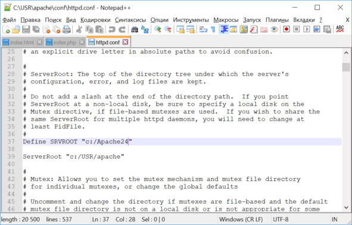Viewport: 352px width, 225px height.
Task: Close the index.html tab
Action: 39,42
